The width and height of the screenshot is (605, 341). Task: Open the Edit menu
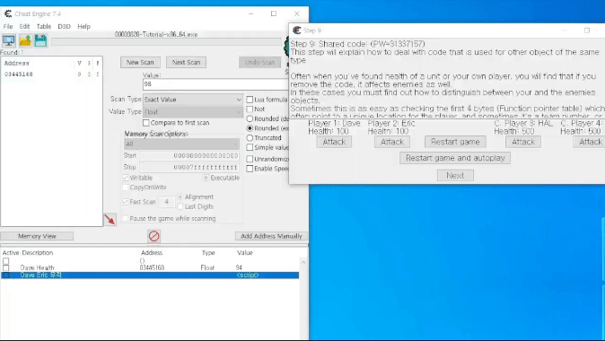(x=24, y=27)
